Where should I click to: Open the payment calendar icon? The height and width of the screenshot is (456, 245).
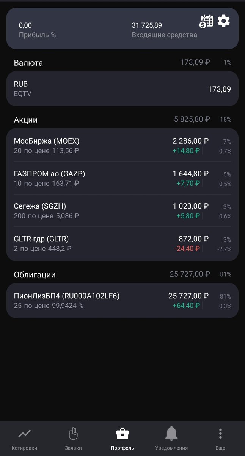206,21
